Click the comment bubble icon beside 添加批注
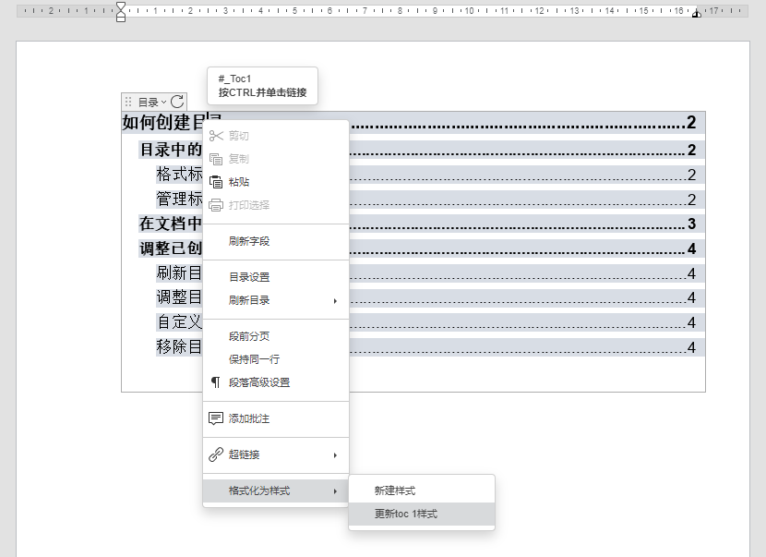The height and width of the screenshot is (557, 766). click(x=216, y=418)
